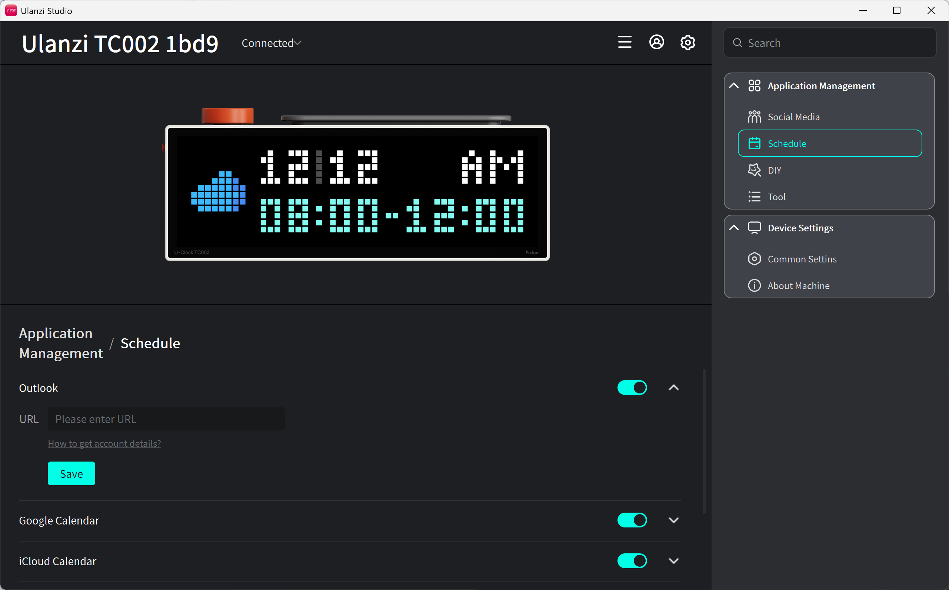The image size is (949, 590).
Task: Open the Connected status dropdown
Action: click(272, 43)
